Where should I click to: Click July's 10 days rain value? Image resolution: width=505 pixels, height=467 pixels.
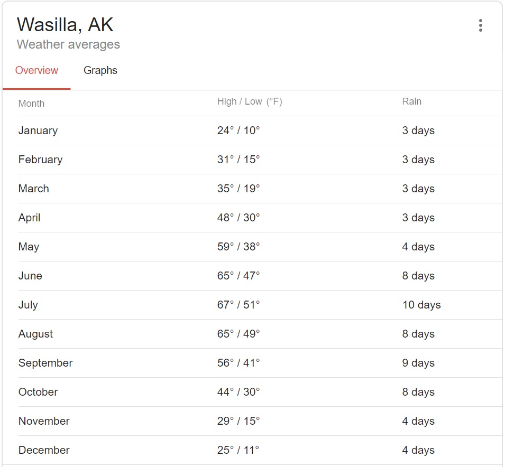tap(421, 305)
